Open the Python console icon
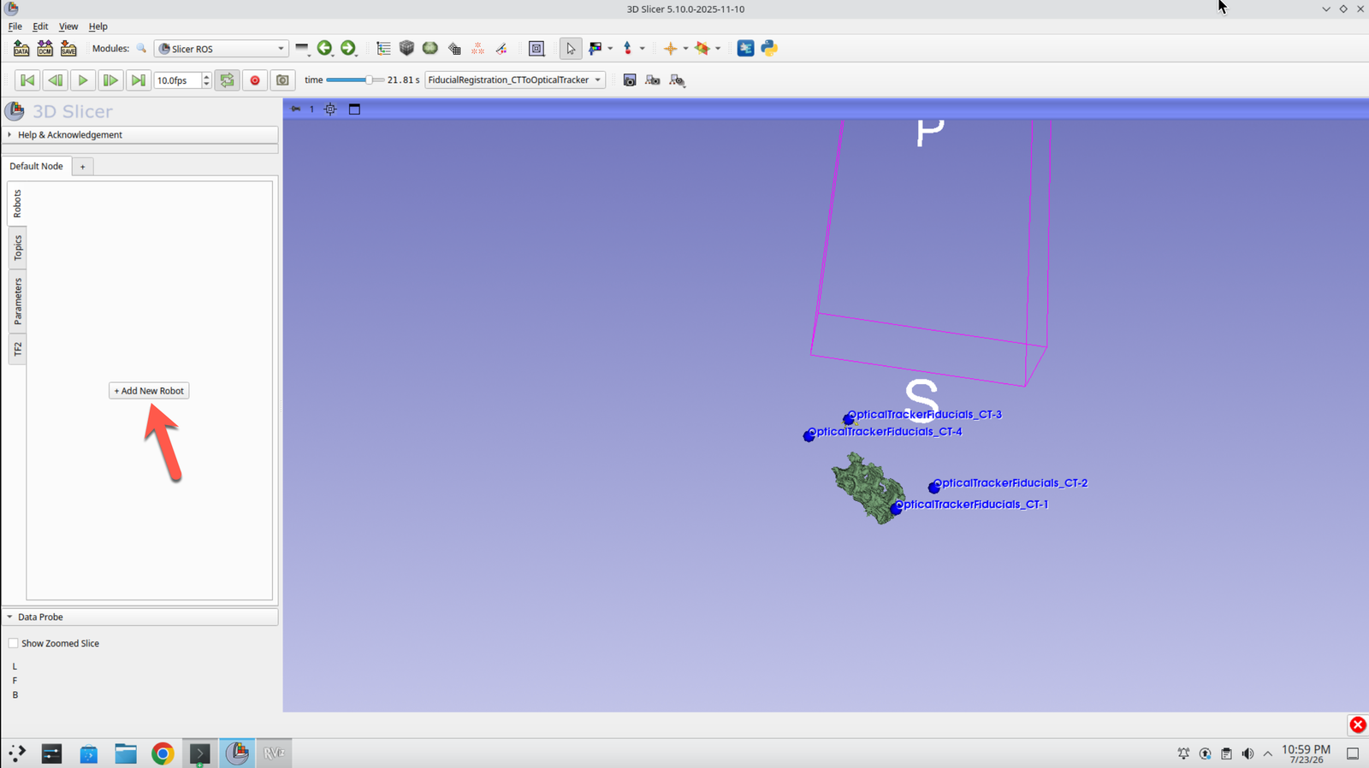 pyautogui.click(x=769, y=48)
